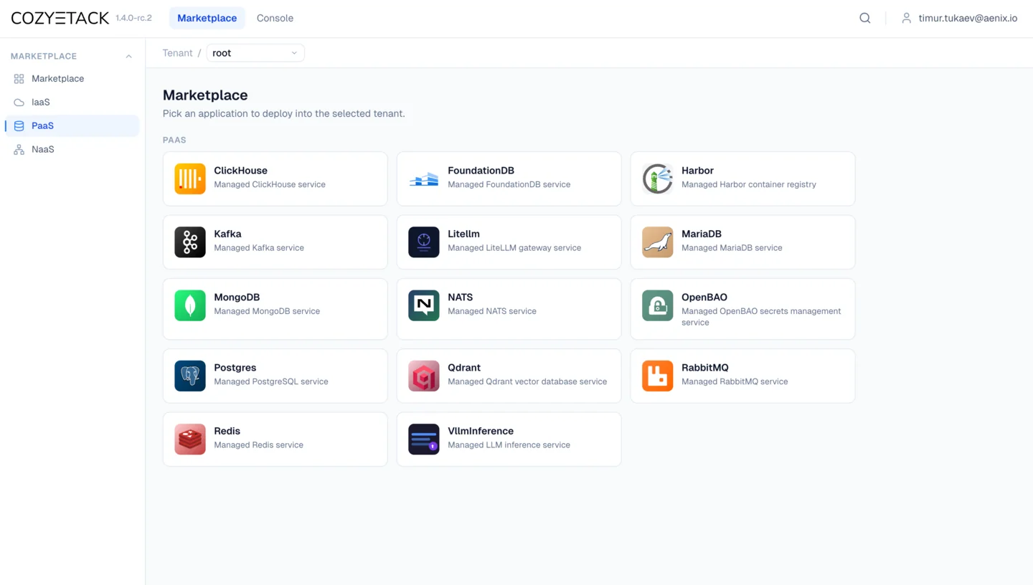The width and height of the screenshot is (1033, 585).
Task: Click the Redis app icon
Action: tap(190, 439)
